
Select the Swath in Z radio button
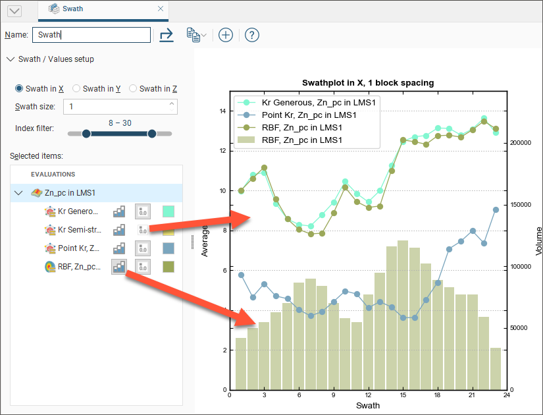133,89
